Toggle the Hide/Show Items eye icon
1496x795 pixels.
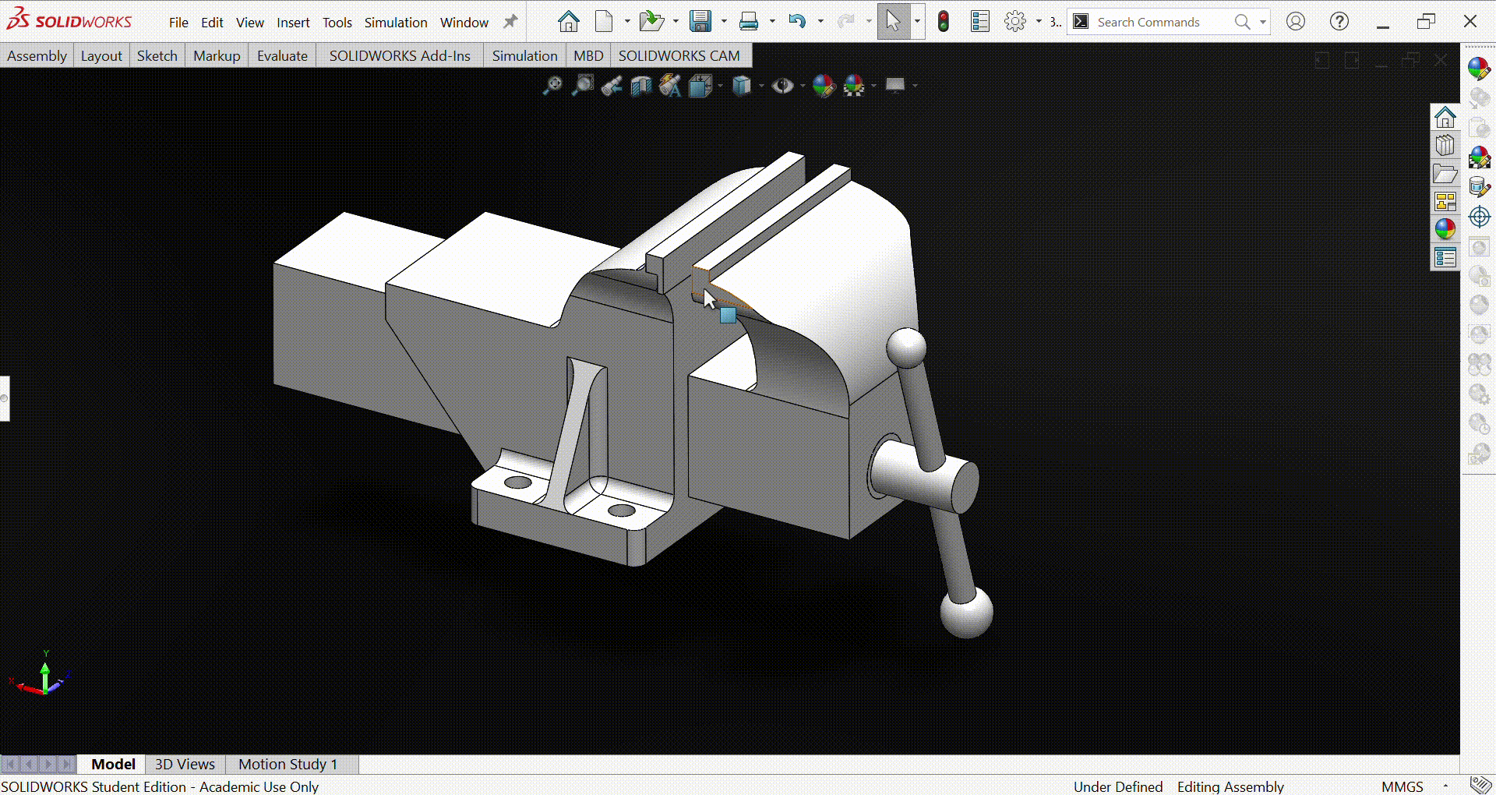[x=782, y=86]
